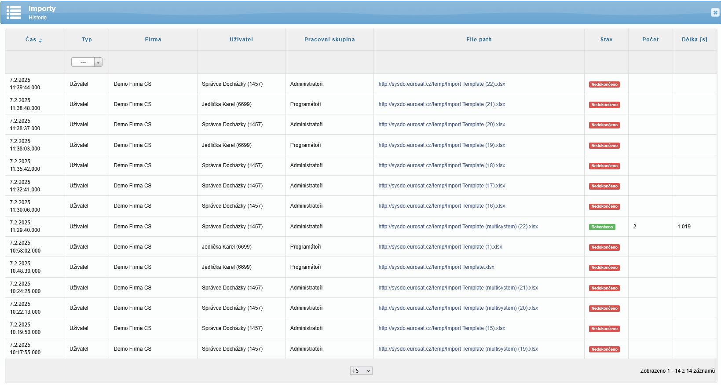Open Import Template (multisystem) (22).xlsx link

pyautogui.click(x=458, y=227)
